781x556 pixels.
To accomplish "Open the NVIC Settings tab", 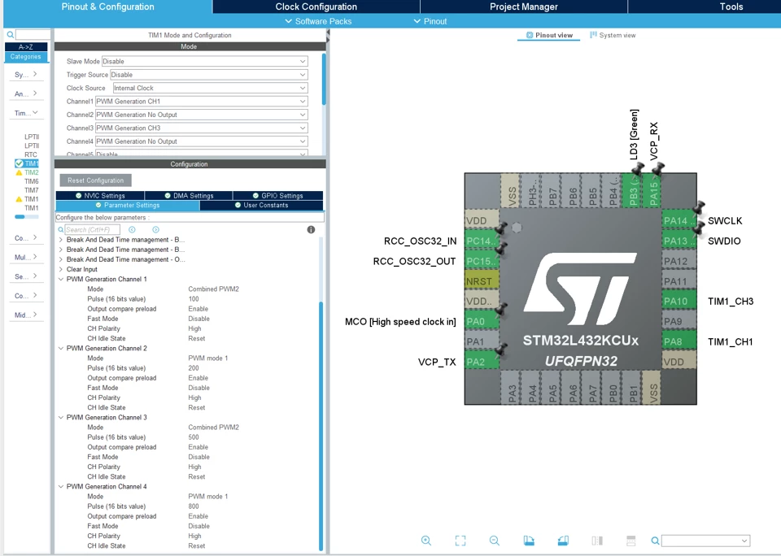I will pyautogui.click(x=100, y=196).
